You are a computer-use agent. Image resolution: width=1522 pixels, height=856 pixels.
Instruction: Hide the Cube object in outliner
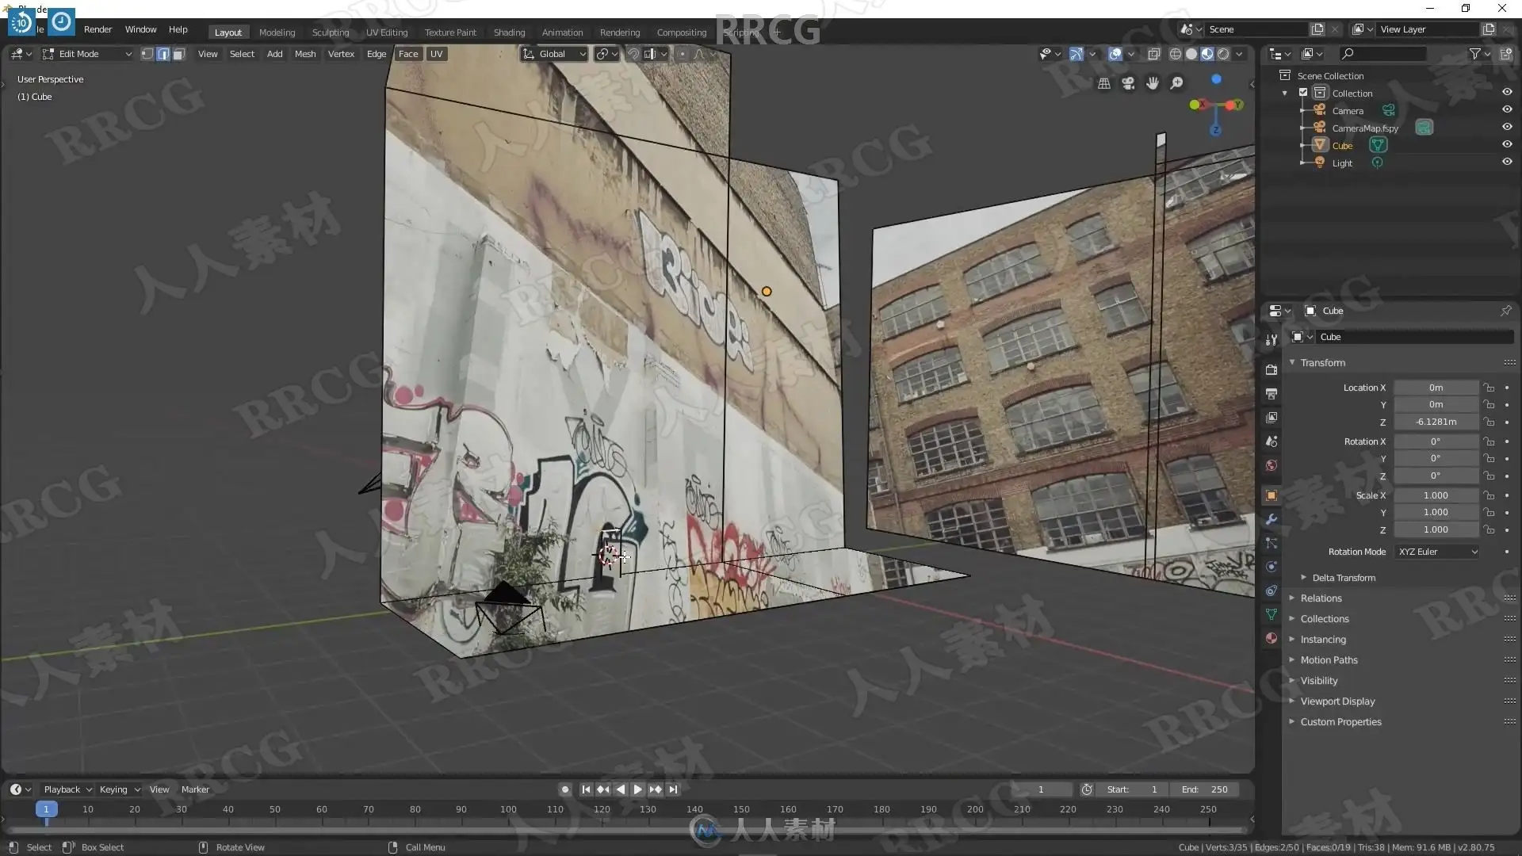coord(1507,144)
